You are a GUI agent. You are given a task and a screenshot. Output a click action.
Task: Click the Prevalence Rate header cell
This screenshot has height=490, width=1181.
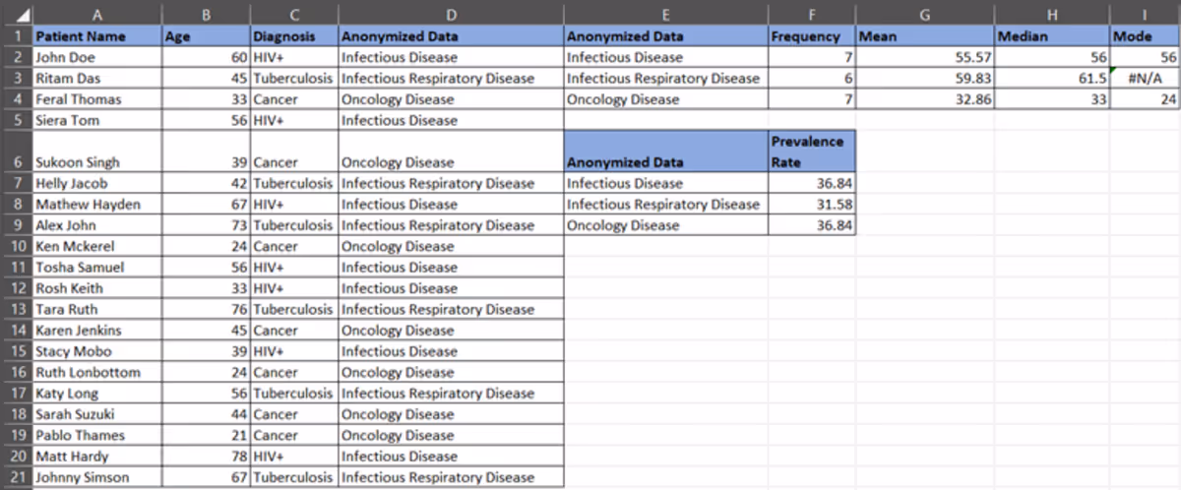(813, 152)
